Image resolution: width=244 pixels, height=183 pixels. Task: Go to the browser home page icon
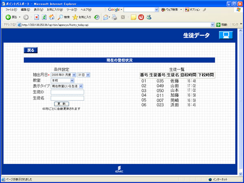(51, 17)
